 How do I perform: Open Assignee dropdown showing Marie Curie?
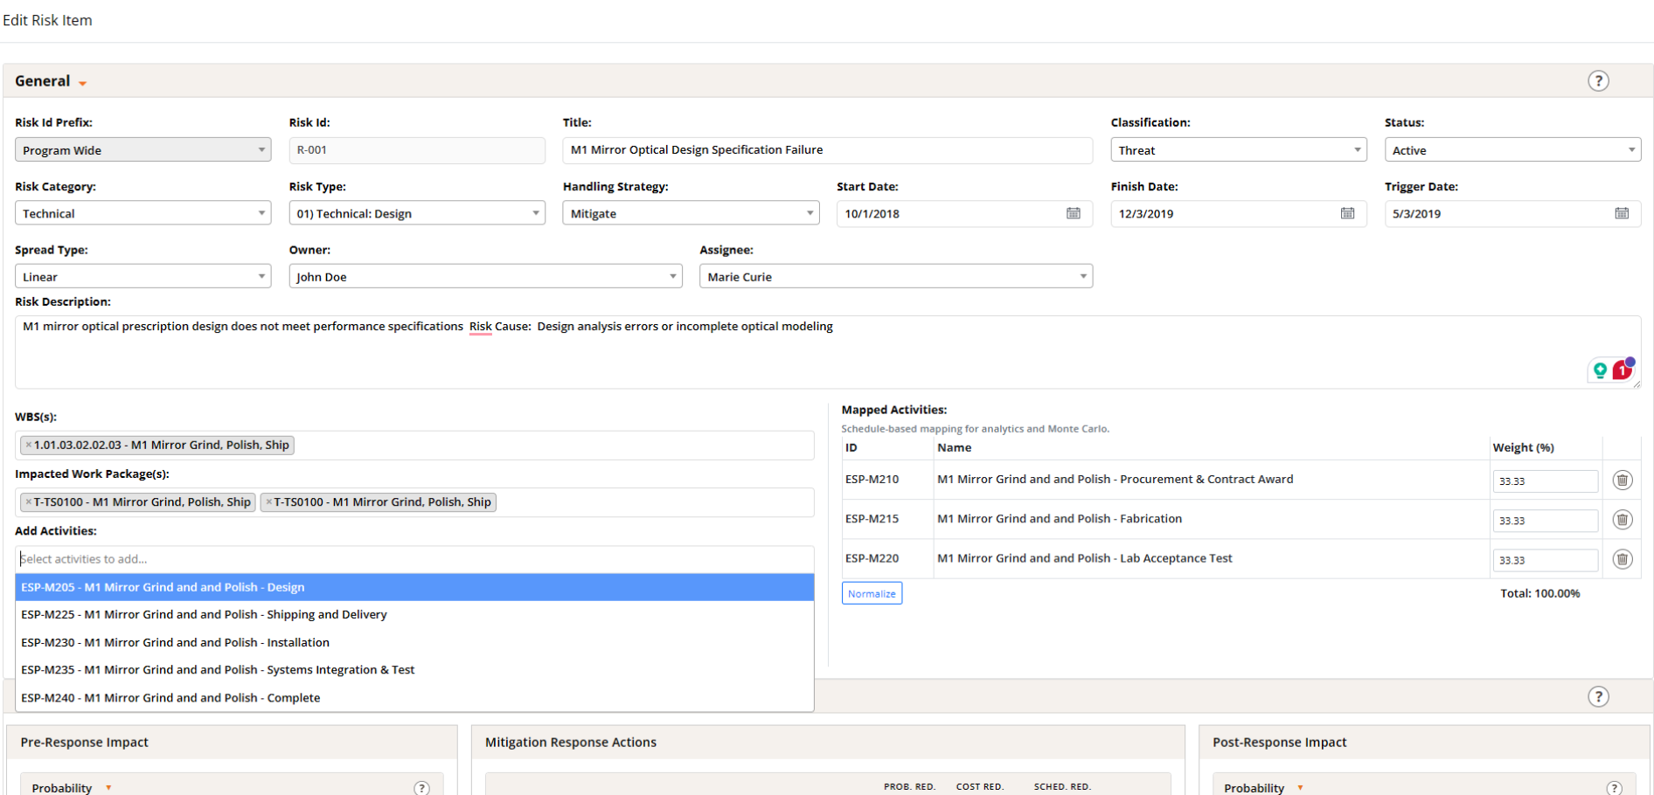point(896,276)
